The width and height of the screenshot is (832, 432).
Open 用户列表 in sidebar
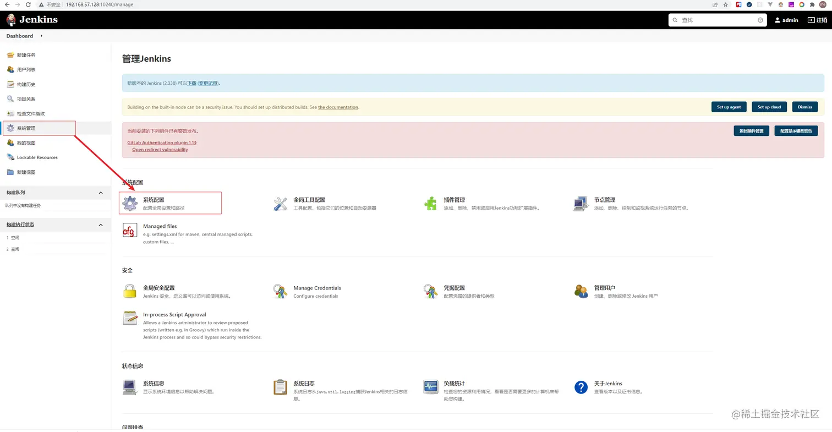click(26, 70)
